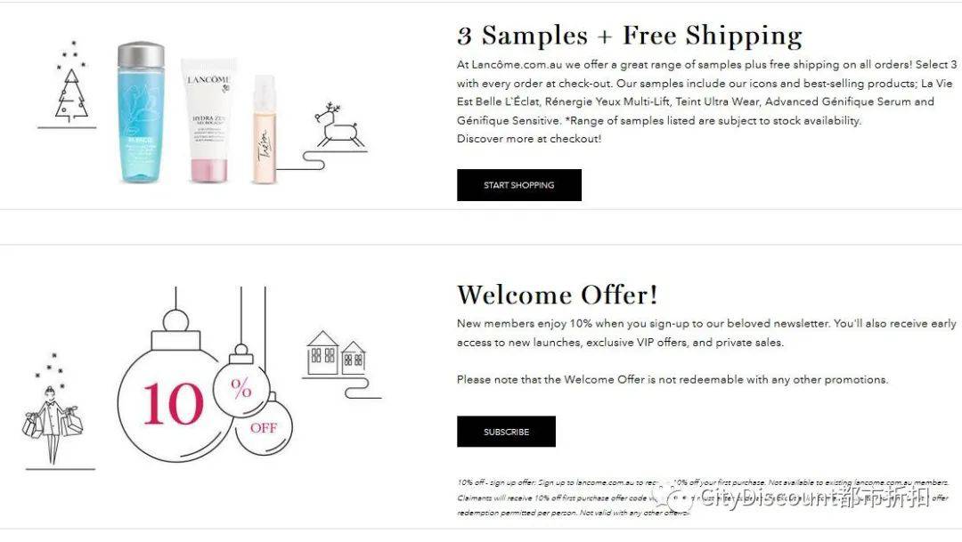The height and width of the screenshot is (542, 962).
Task: Click the Discover more at checkout text
Action: 529,139
